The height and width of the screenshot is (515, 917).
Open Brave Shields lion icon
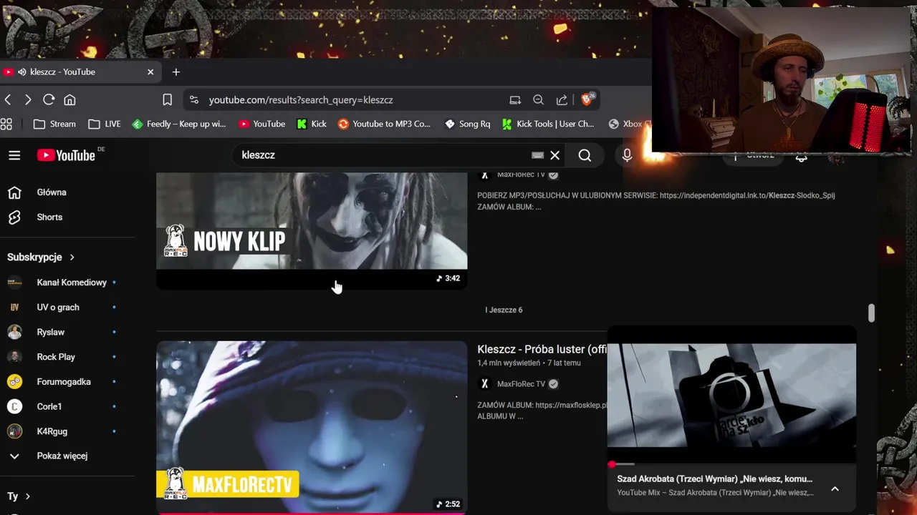coord(587,100)
